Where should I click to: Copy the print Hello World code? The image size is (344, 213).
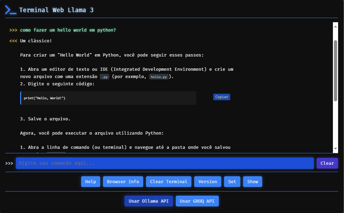click(222, 97)
